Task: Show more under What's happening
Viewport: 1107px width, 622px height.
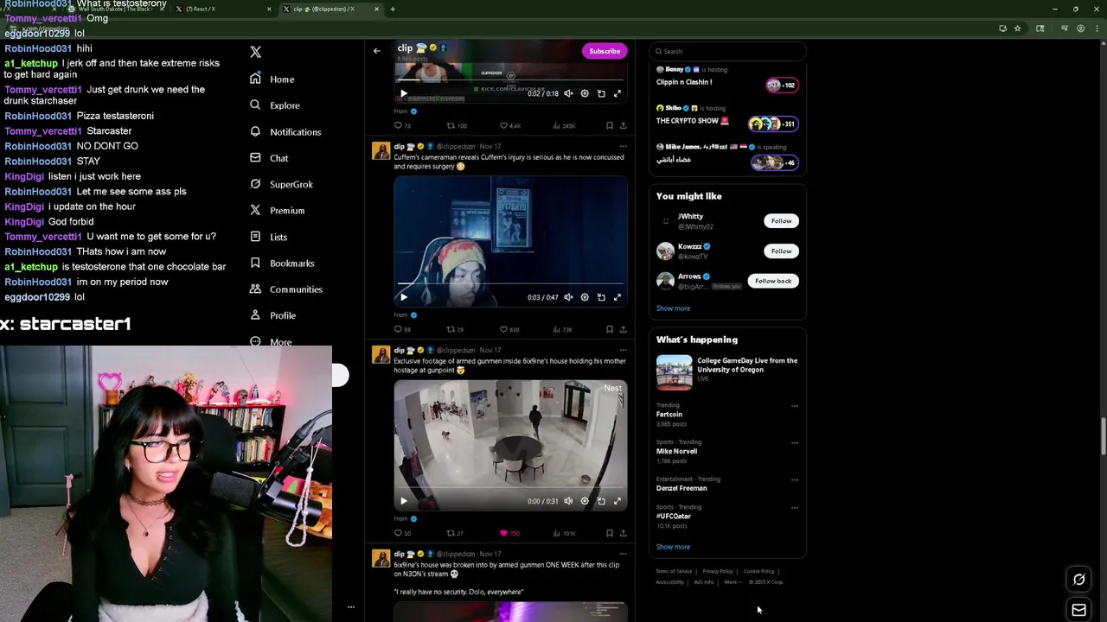Action: point(673,547)
